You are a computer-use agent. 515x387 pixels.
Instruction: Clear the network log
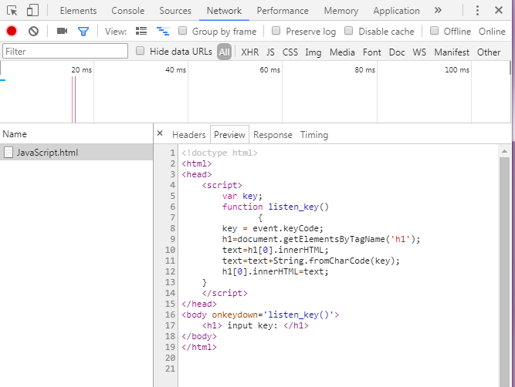[x=33, y=31]
